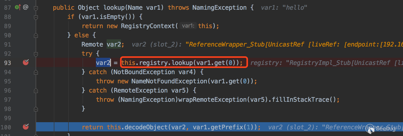This screenshot has height=136, width=403.
Task: Collapse the lookup method fold on line 87
Action: pyautogui.click(x=36, y=8)
